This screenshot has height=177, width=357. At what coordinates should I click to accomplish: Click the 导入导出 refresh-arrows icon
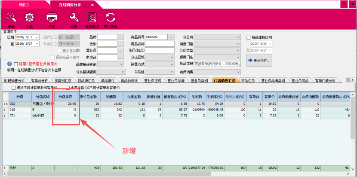click(111, 18)
